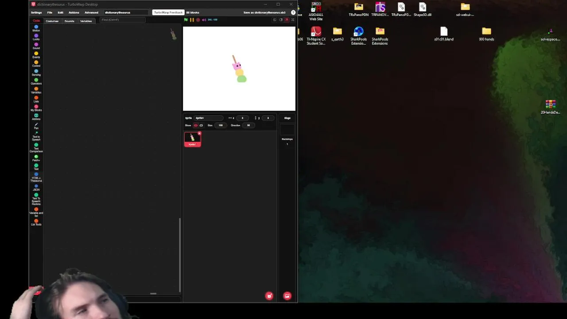Image resolution: width=567 pixels, height=319 pixels.
Task: Open the Advanced menu
Action: pyautogui.click(x=91, y=12)
